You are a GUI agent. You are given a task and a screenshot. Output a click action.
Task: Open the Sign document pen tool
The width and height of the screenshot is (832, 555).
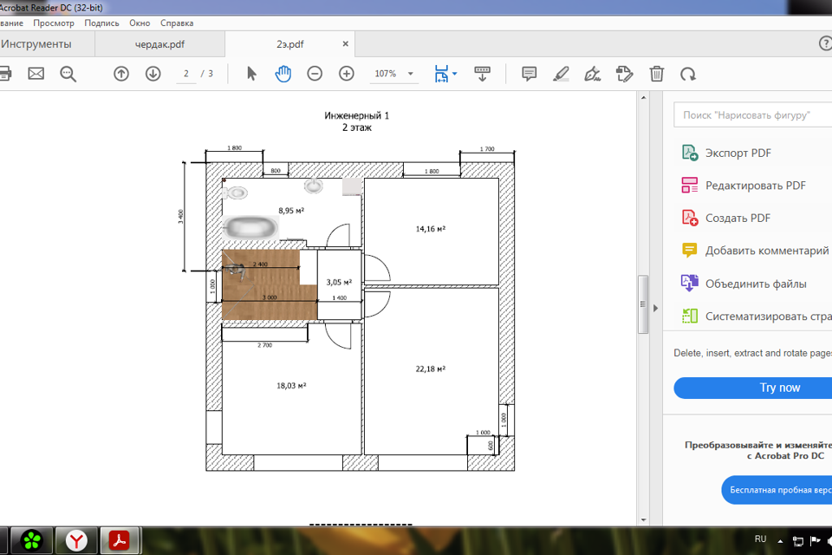pos(592,74)
